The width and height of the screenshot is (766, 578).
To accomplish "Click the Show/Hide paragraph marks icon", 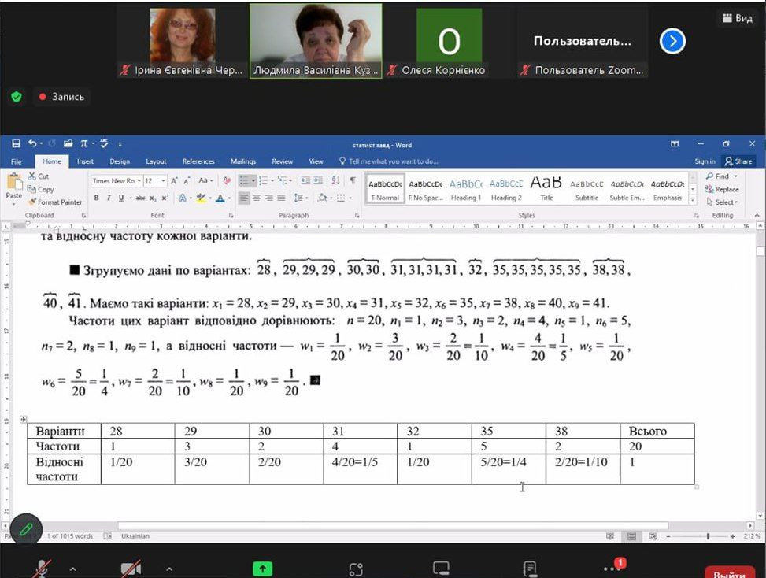I will pos(353,180).
